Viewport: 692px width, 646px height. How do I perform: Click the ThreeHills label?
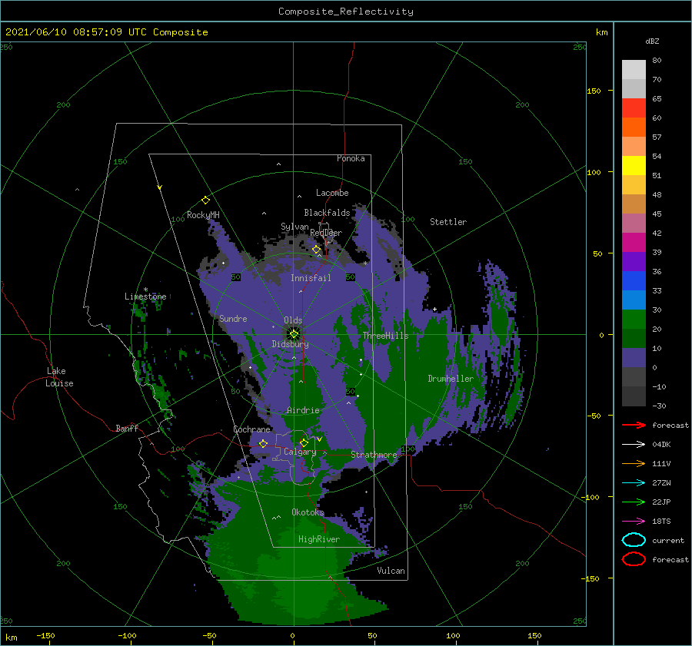tap(386, 336)
